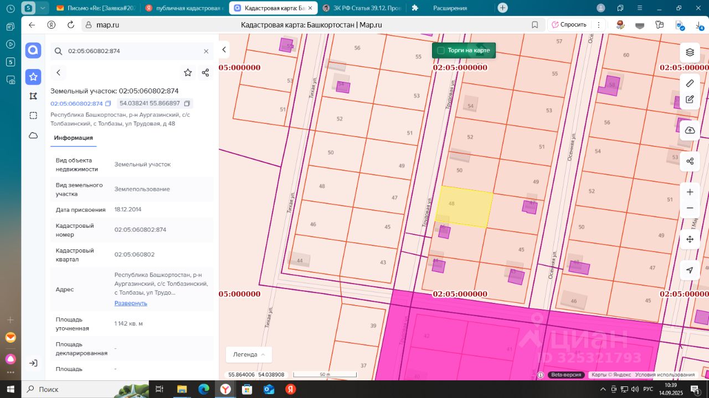
Task: Open browser downloads panel
Action: coord(699,25)
